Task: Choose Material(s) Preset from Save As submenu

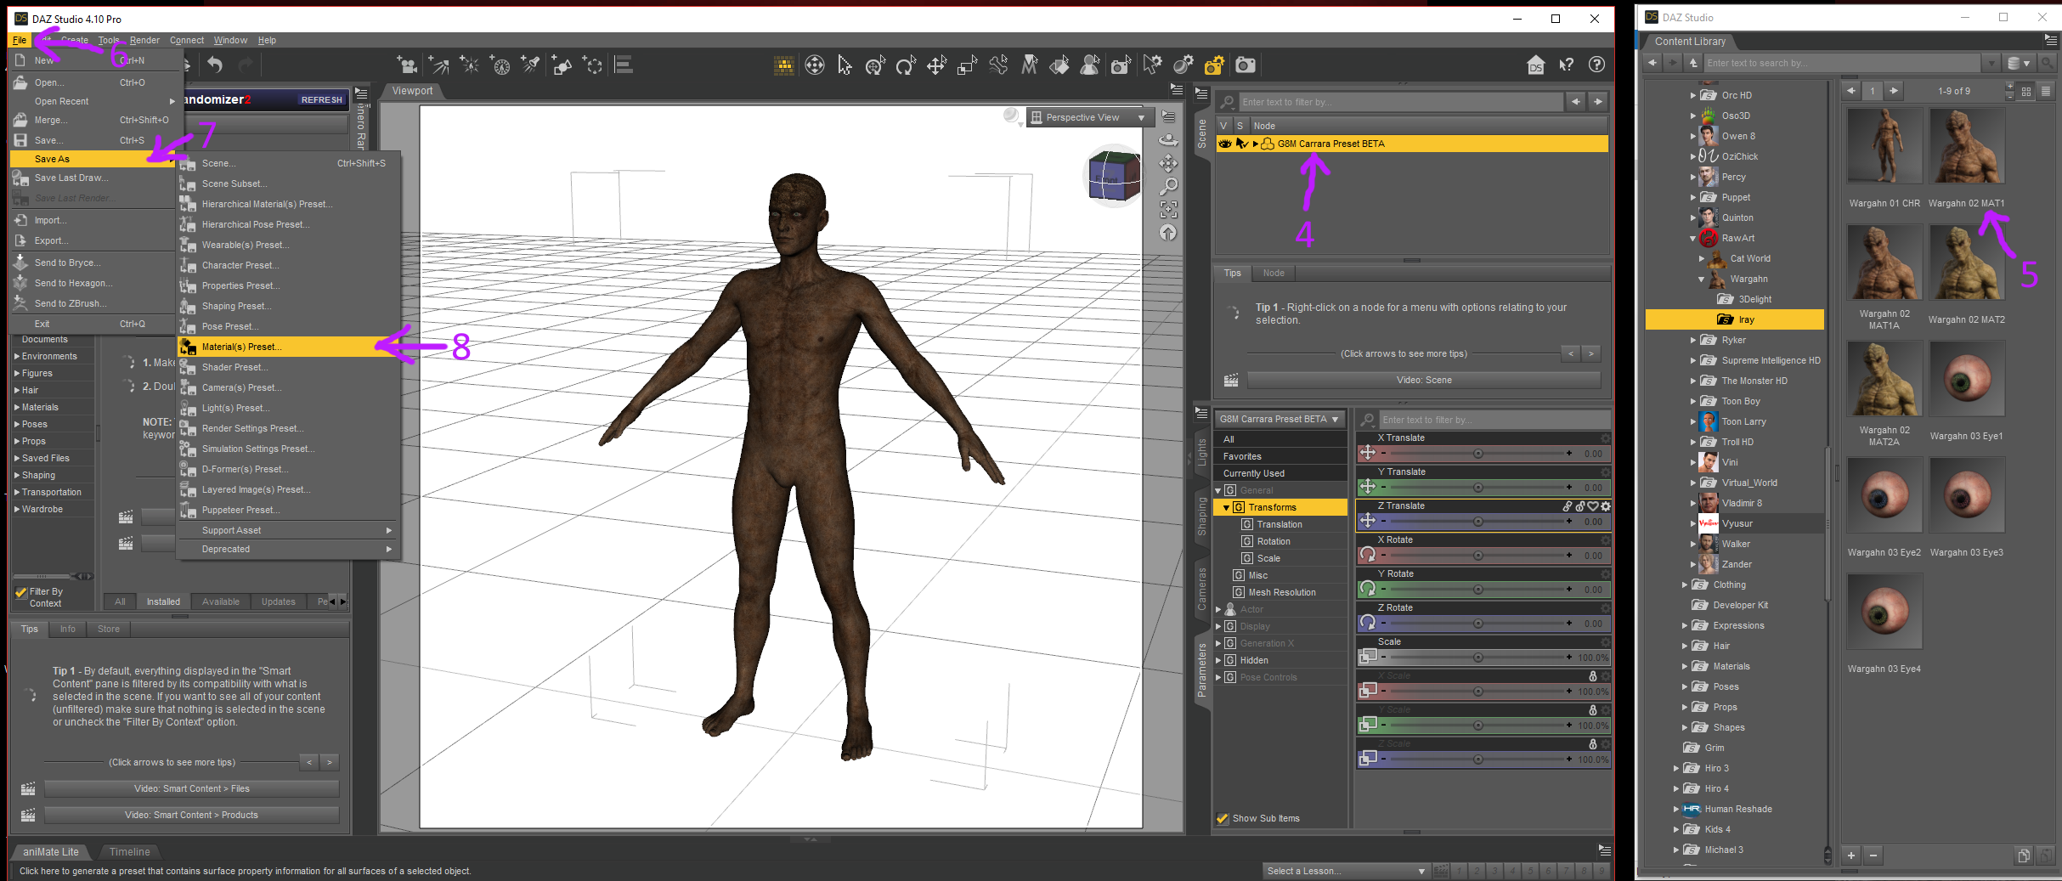Action: pyautogui.click(x=241, y=347)
